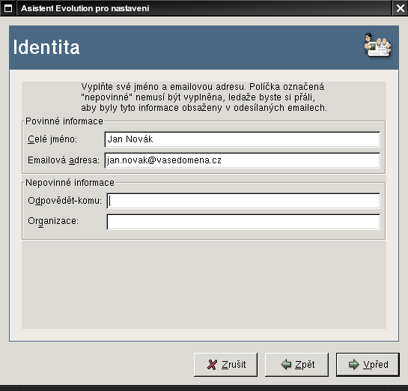Viewport: 408px width, 391px height.
Task: Select the Odpovědět-komu label
Action: pyautogui.click(x=64, y=201)
